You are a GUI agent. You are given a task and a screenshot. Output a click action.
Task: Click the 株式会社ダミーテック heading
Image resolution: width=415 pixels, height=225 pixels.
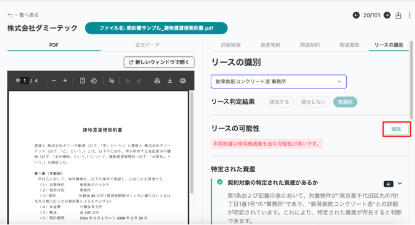43,28
